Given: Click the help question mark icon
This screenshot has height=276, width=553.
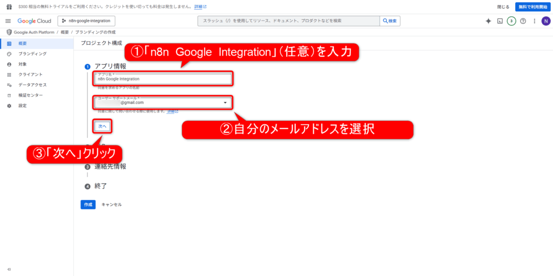Looking at the screenshot, I should click(523, 21).
